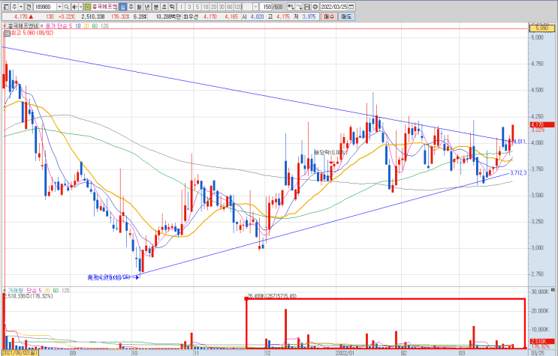The width and height of the screenshot is (558, 356).
Task: Click the 3,712.3 trendline price label
Action: tap(518, 173)
